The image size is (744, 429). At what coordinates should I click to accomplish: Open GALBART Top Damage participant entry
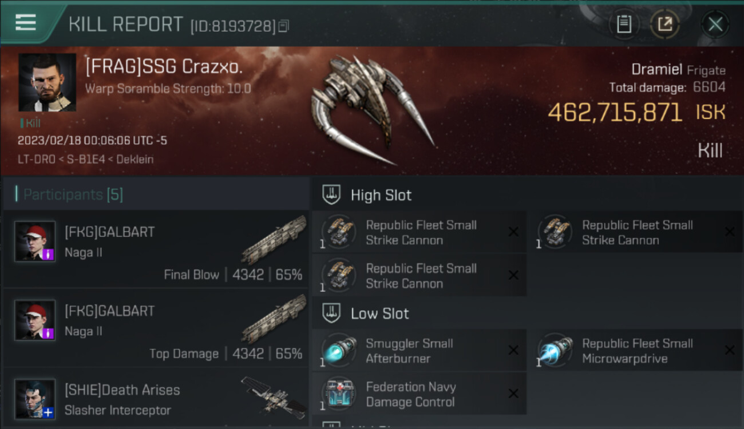[156, 328]
